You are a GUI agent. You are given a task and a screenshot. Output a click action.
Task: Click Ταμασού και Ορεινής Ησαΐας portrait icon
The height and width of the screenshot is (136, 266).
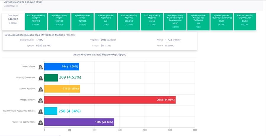[x=40, y=122]
